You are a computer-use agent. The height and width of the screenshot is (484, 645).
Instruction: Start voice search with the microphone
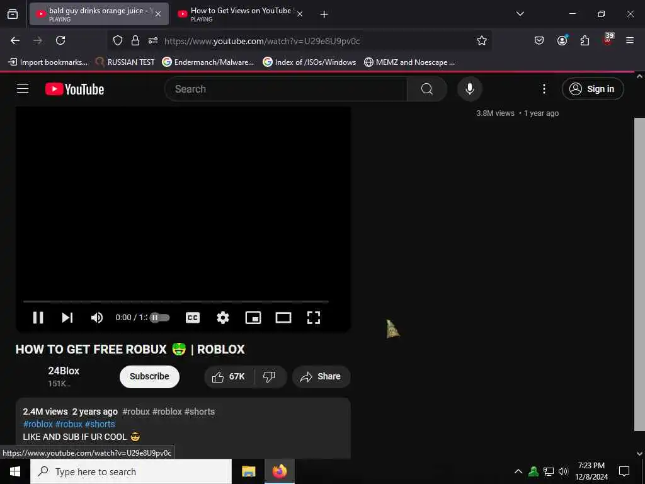click(470, 89)
